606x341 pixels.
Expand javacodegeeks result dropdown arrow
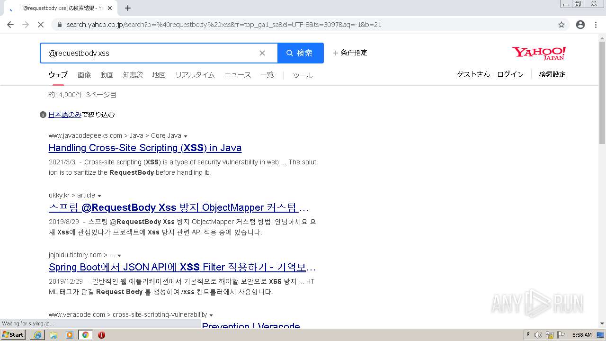click(186, 136)
